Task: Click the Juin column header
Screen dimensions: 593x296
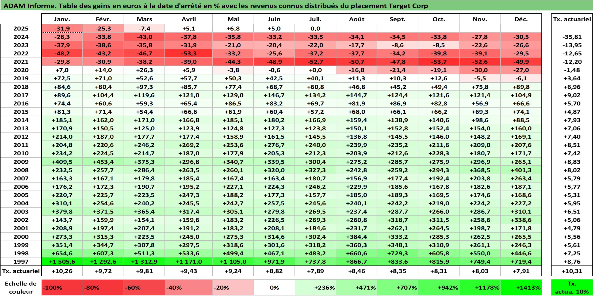Action: 274,19
